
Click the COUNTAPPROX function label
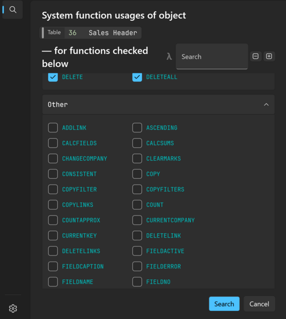point(81,220)
